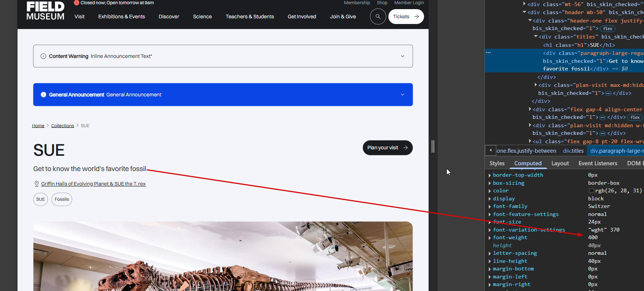Open the Science menu

coord(202,17)
